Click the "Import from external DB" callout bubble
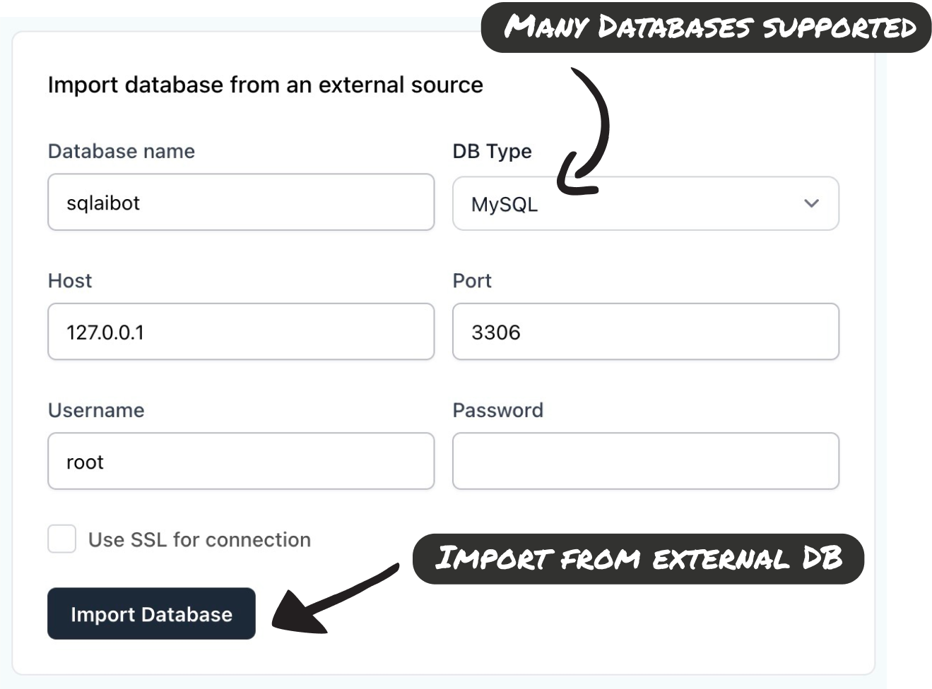Screen dimensions: 932x689 tap(638, 559)
